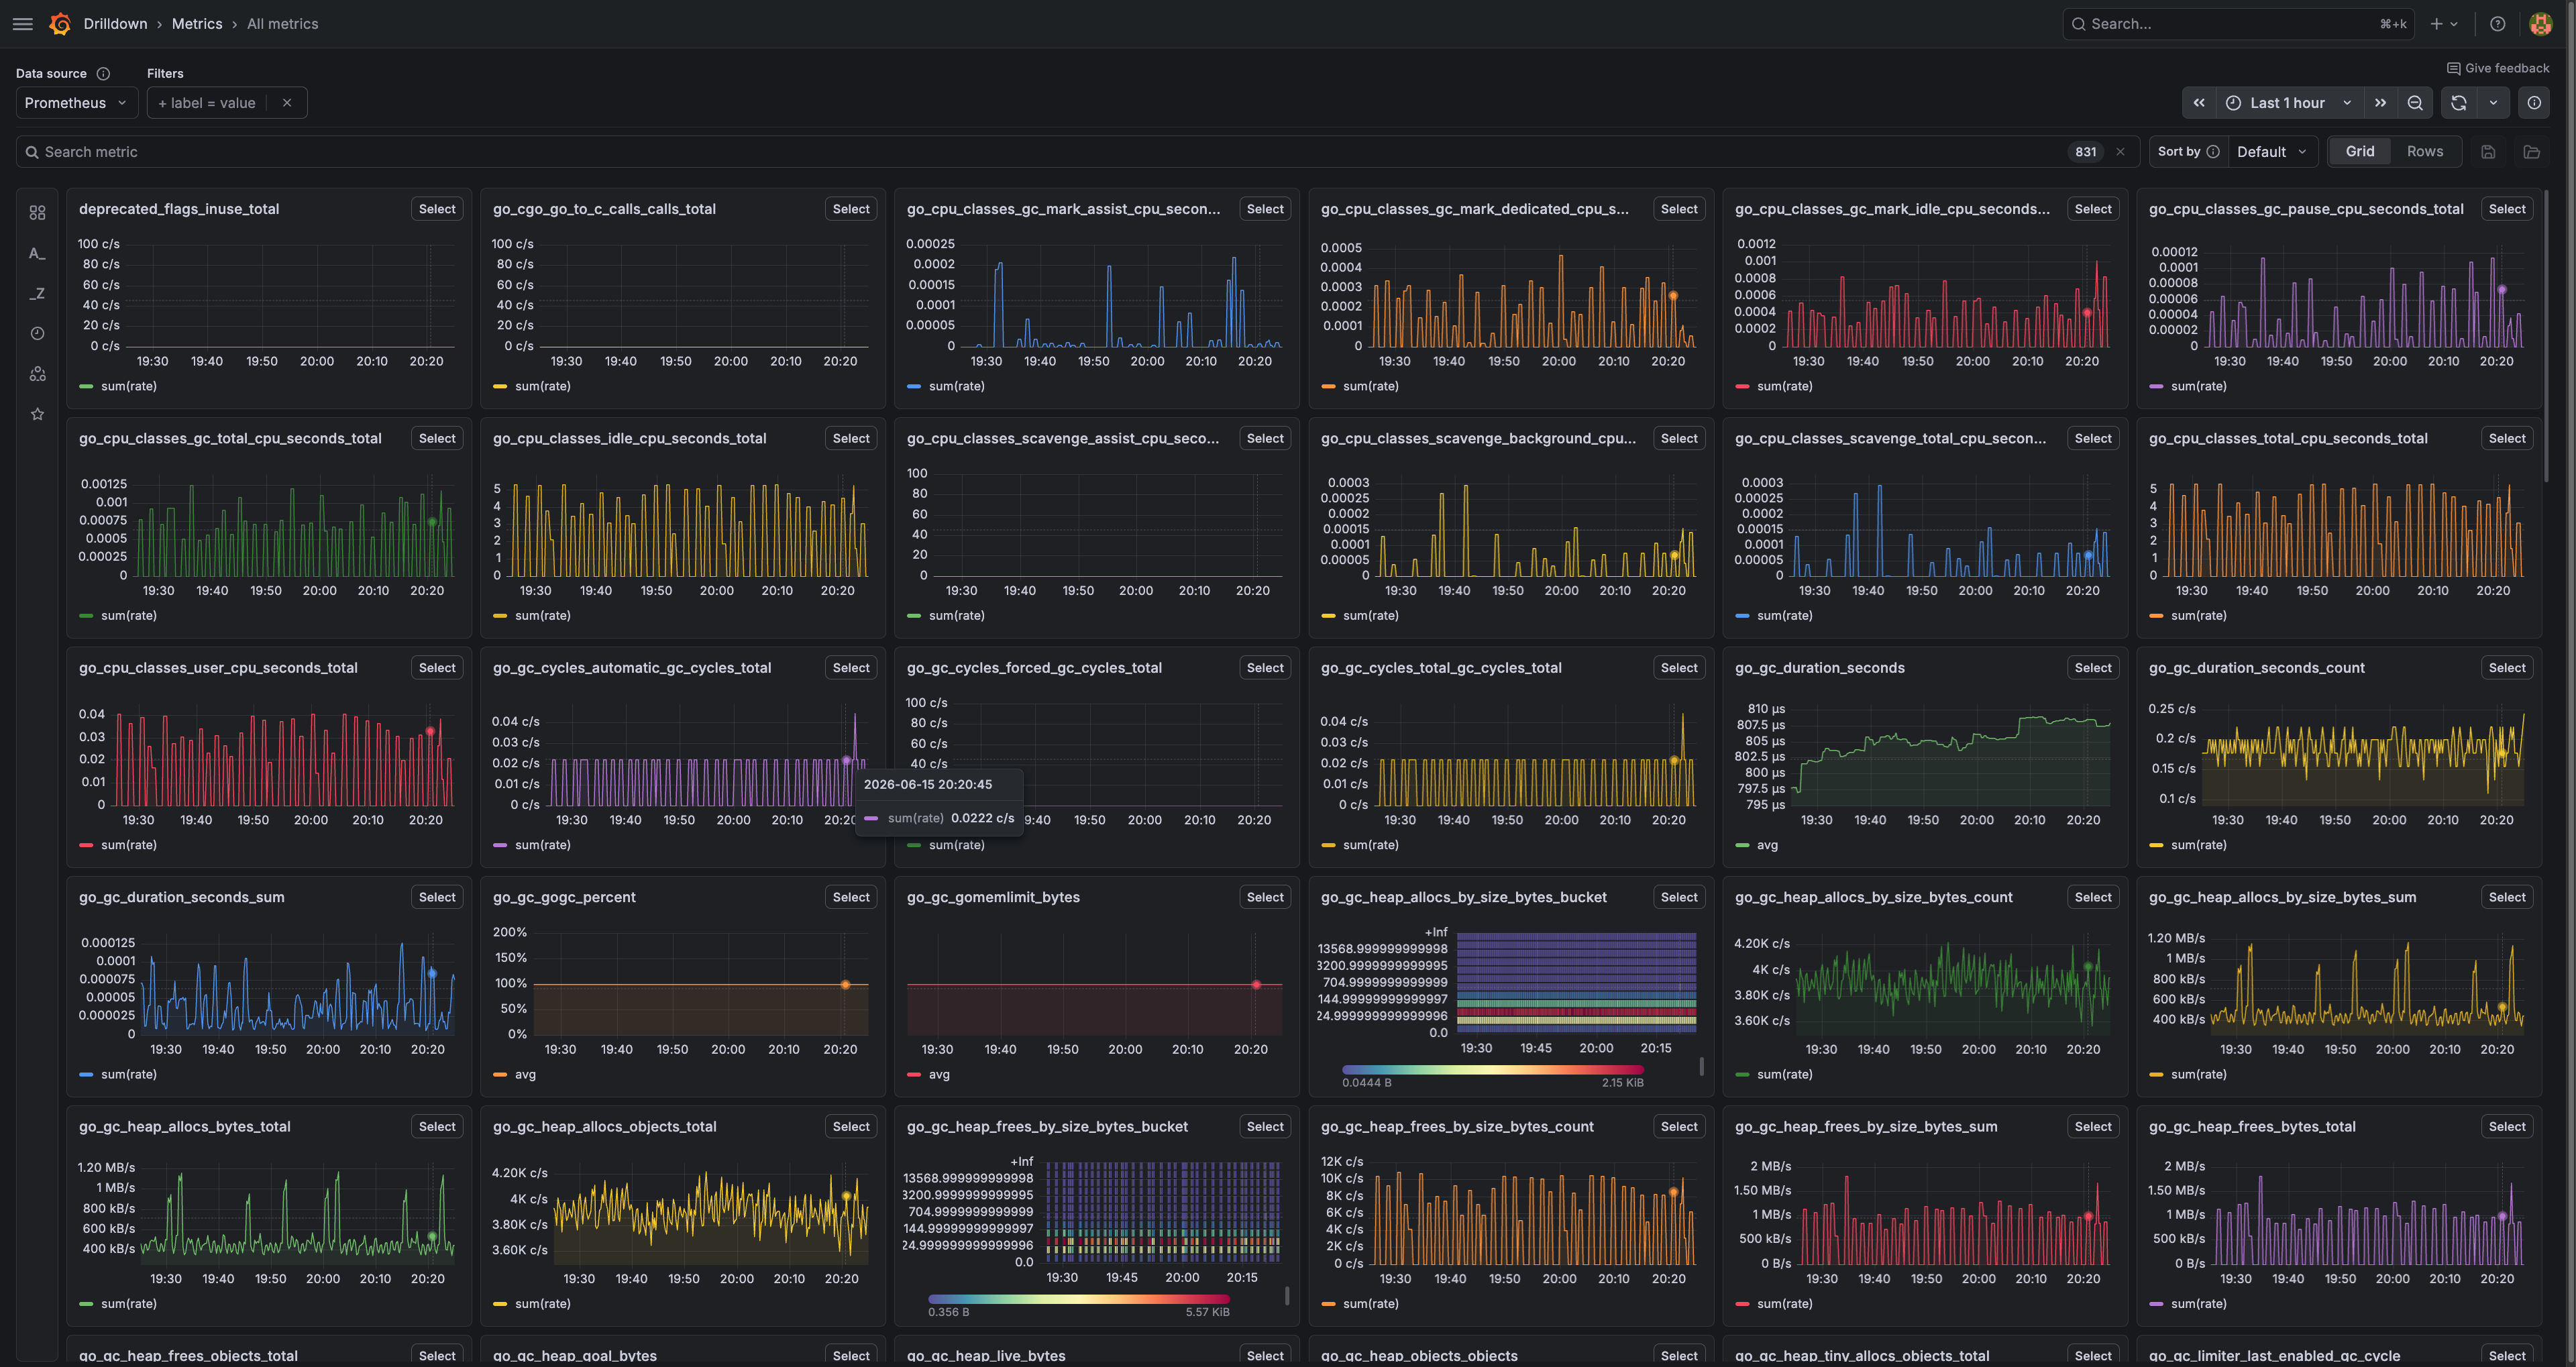
Task: Select the go_gc_duration_seconds metric
Action: [x=2093, y=668]
